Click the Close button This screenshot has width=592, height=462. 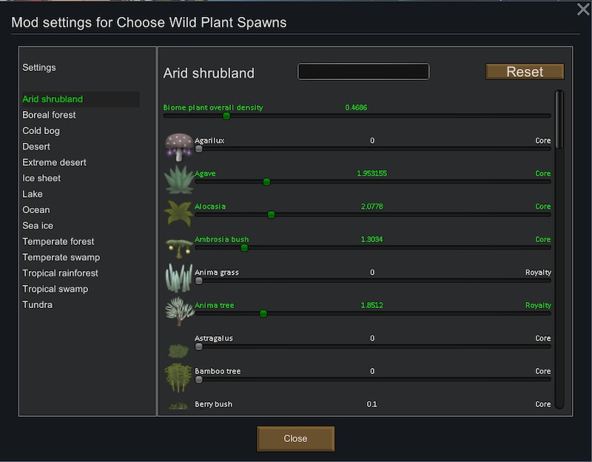pos(295,438)
